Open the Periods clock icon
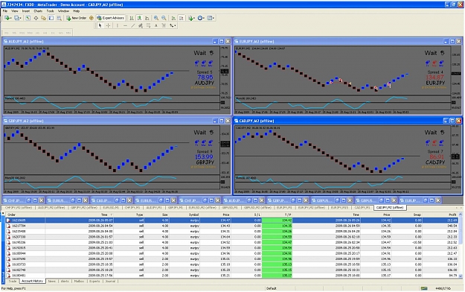 pos(200,18)
